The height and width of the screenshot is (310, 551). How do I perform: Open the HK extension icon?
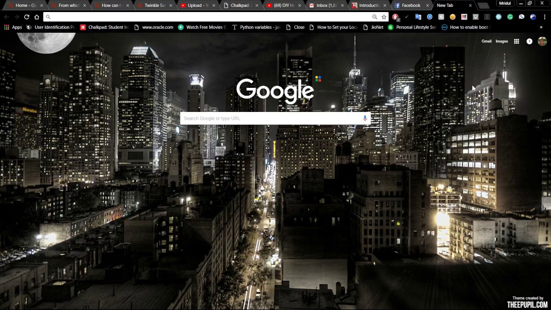(x=464, y=17)
